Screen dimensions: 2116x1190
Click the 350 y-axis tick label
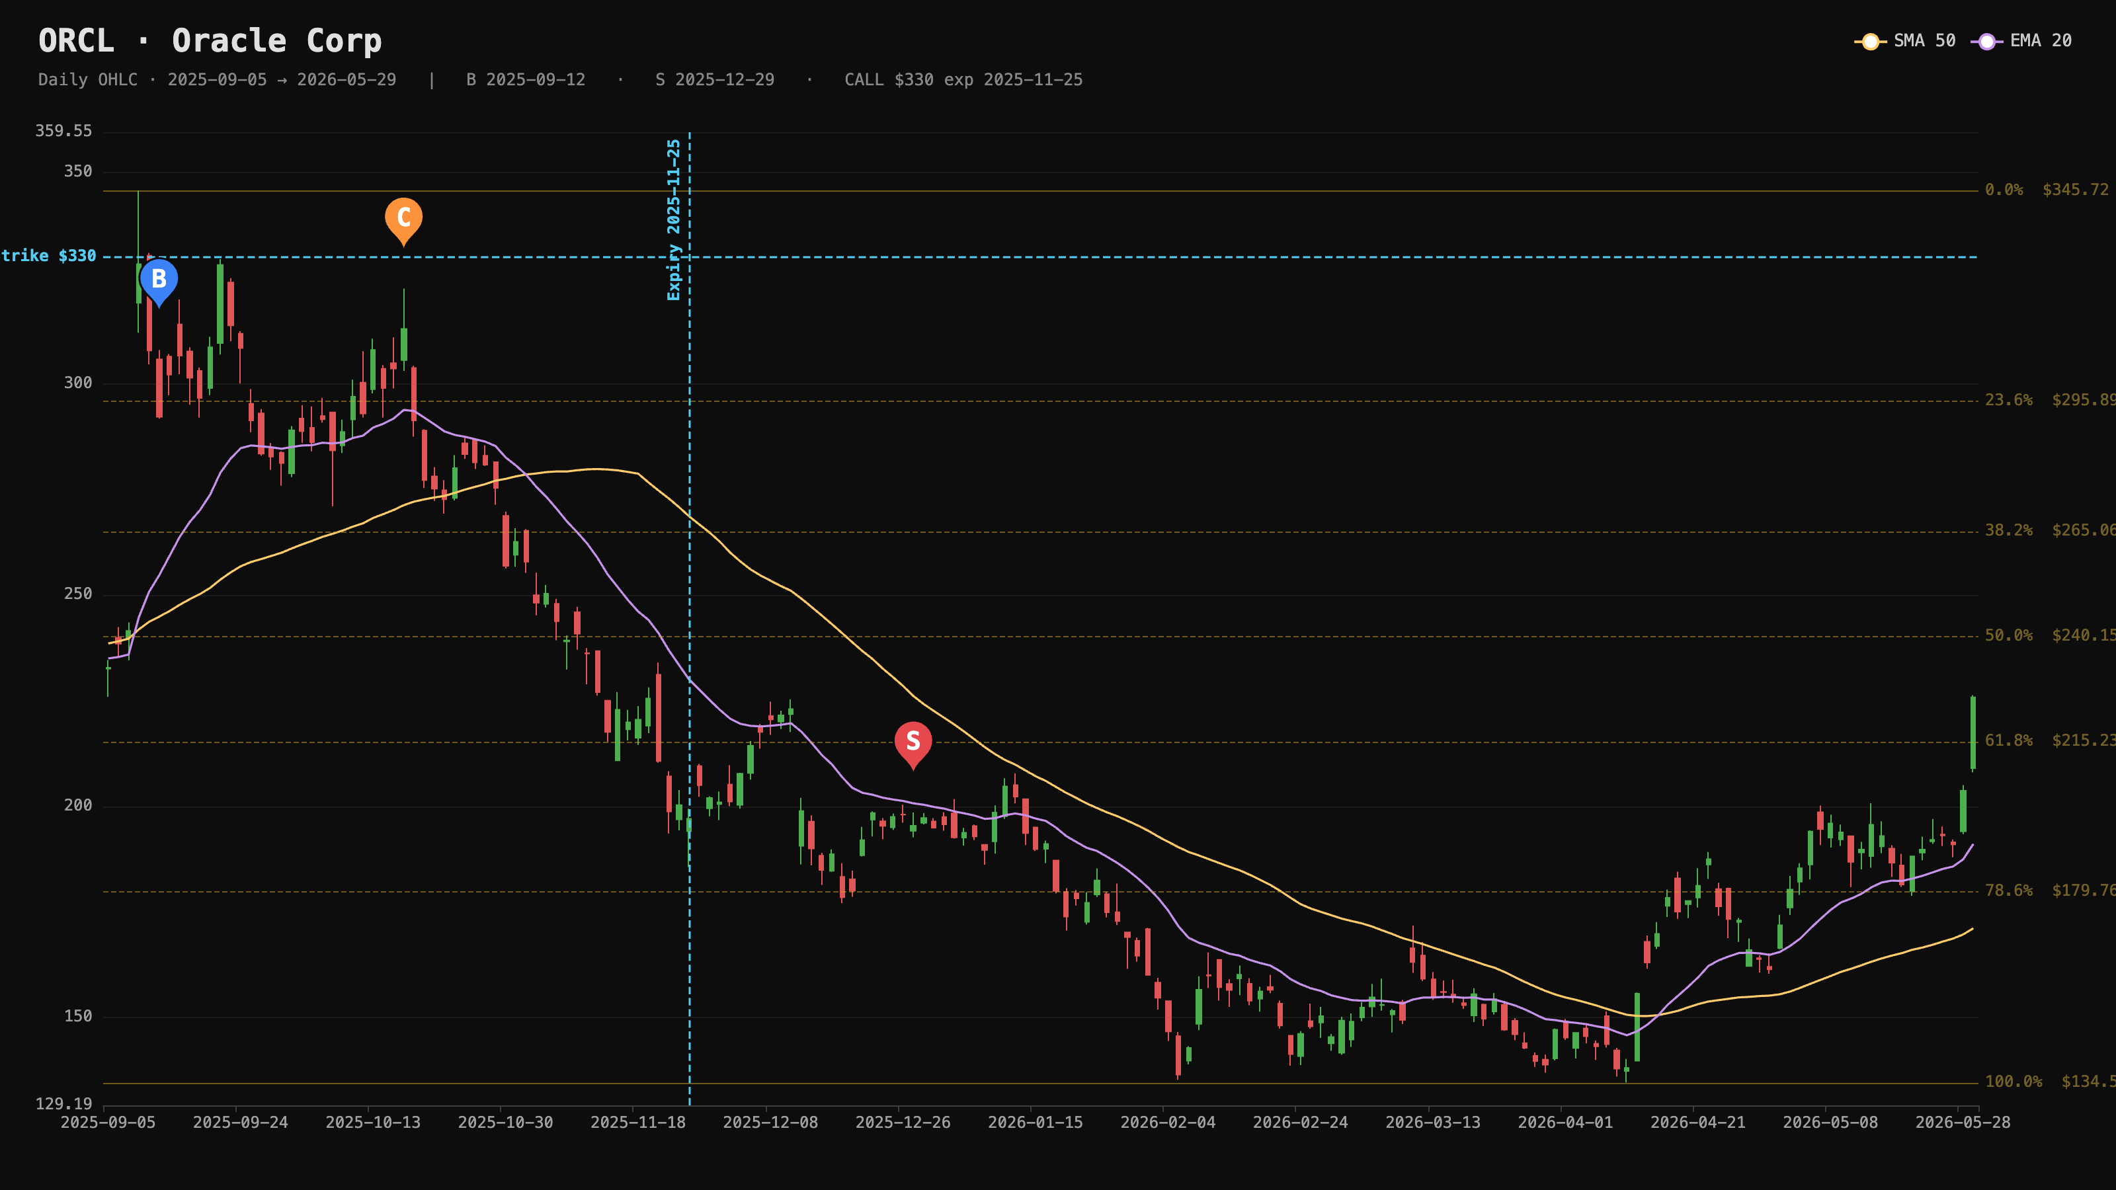pyautogui.click(x=78, y=172)
